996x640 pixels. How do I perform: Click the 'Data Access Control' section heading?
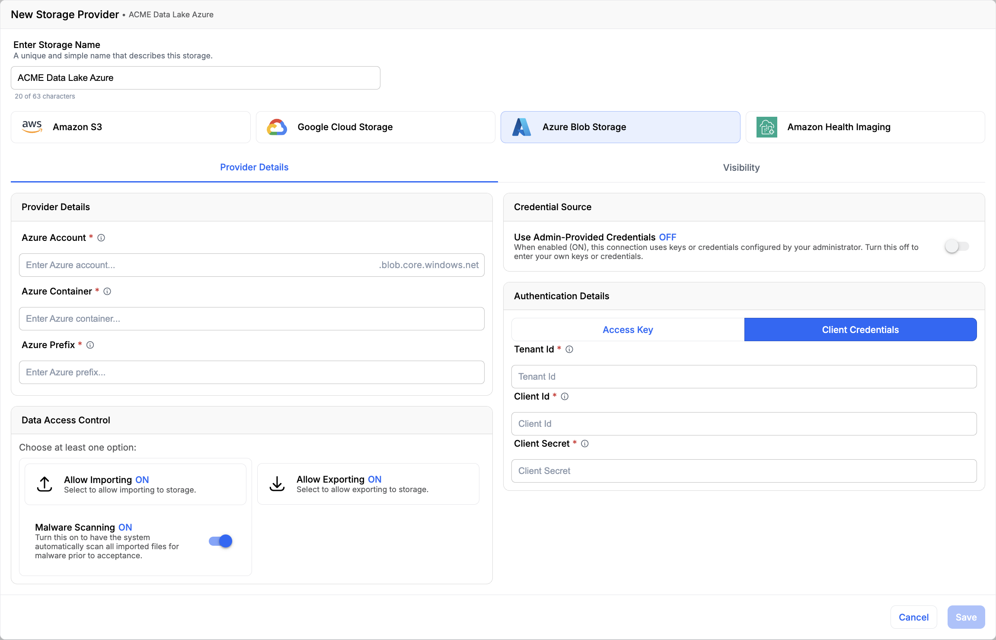66,420
